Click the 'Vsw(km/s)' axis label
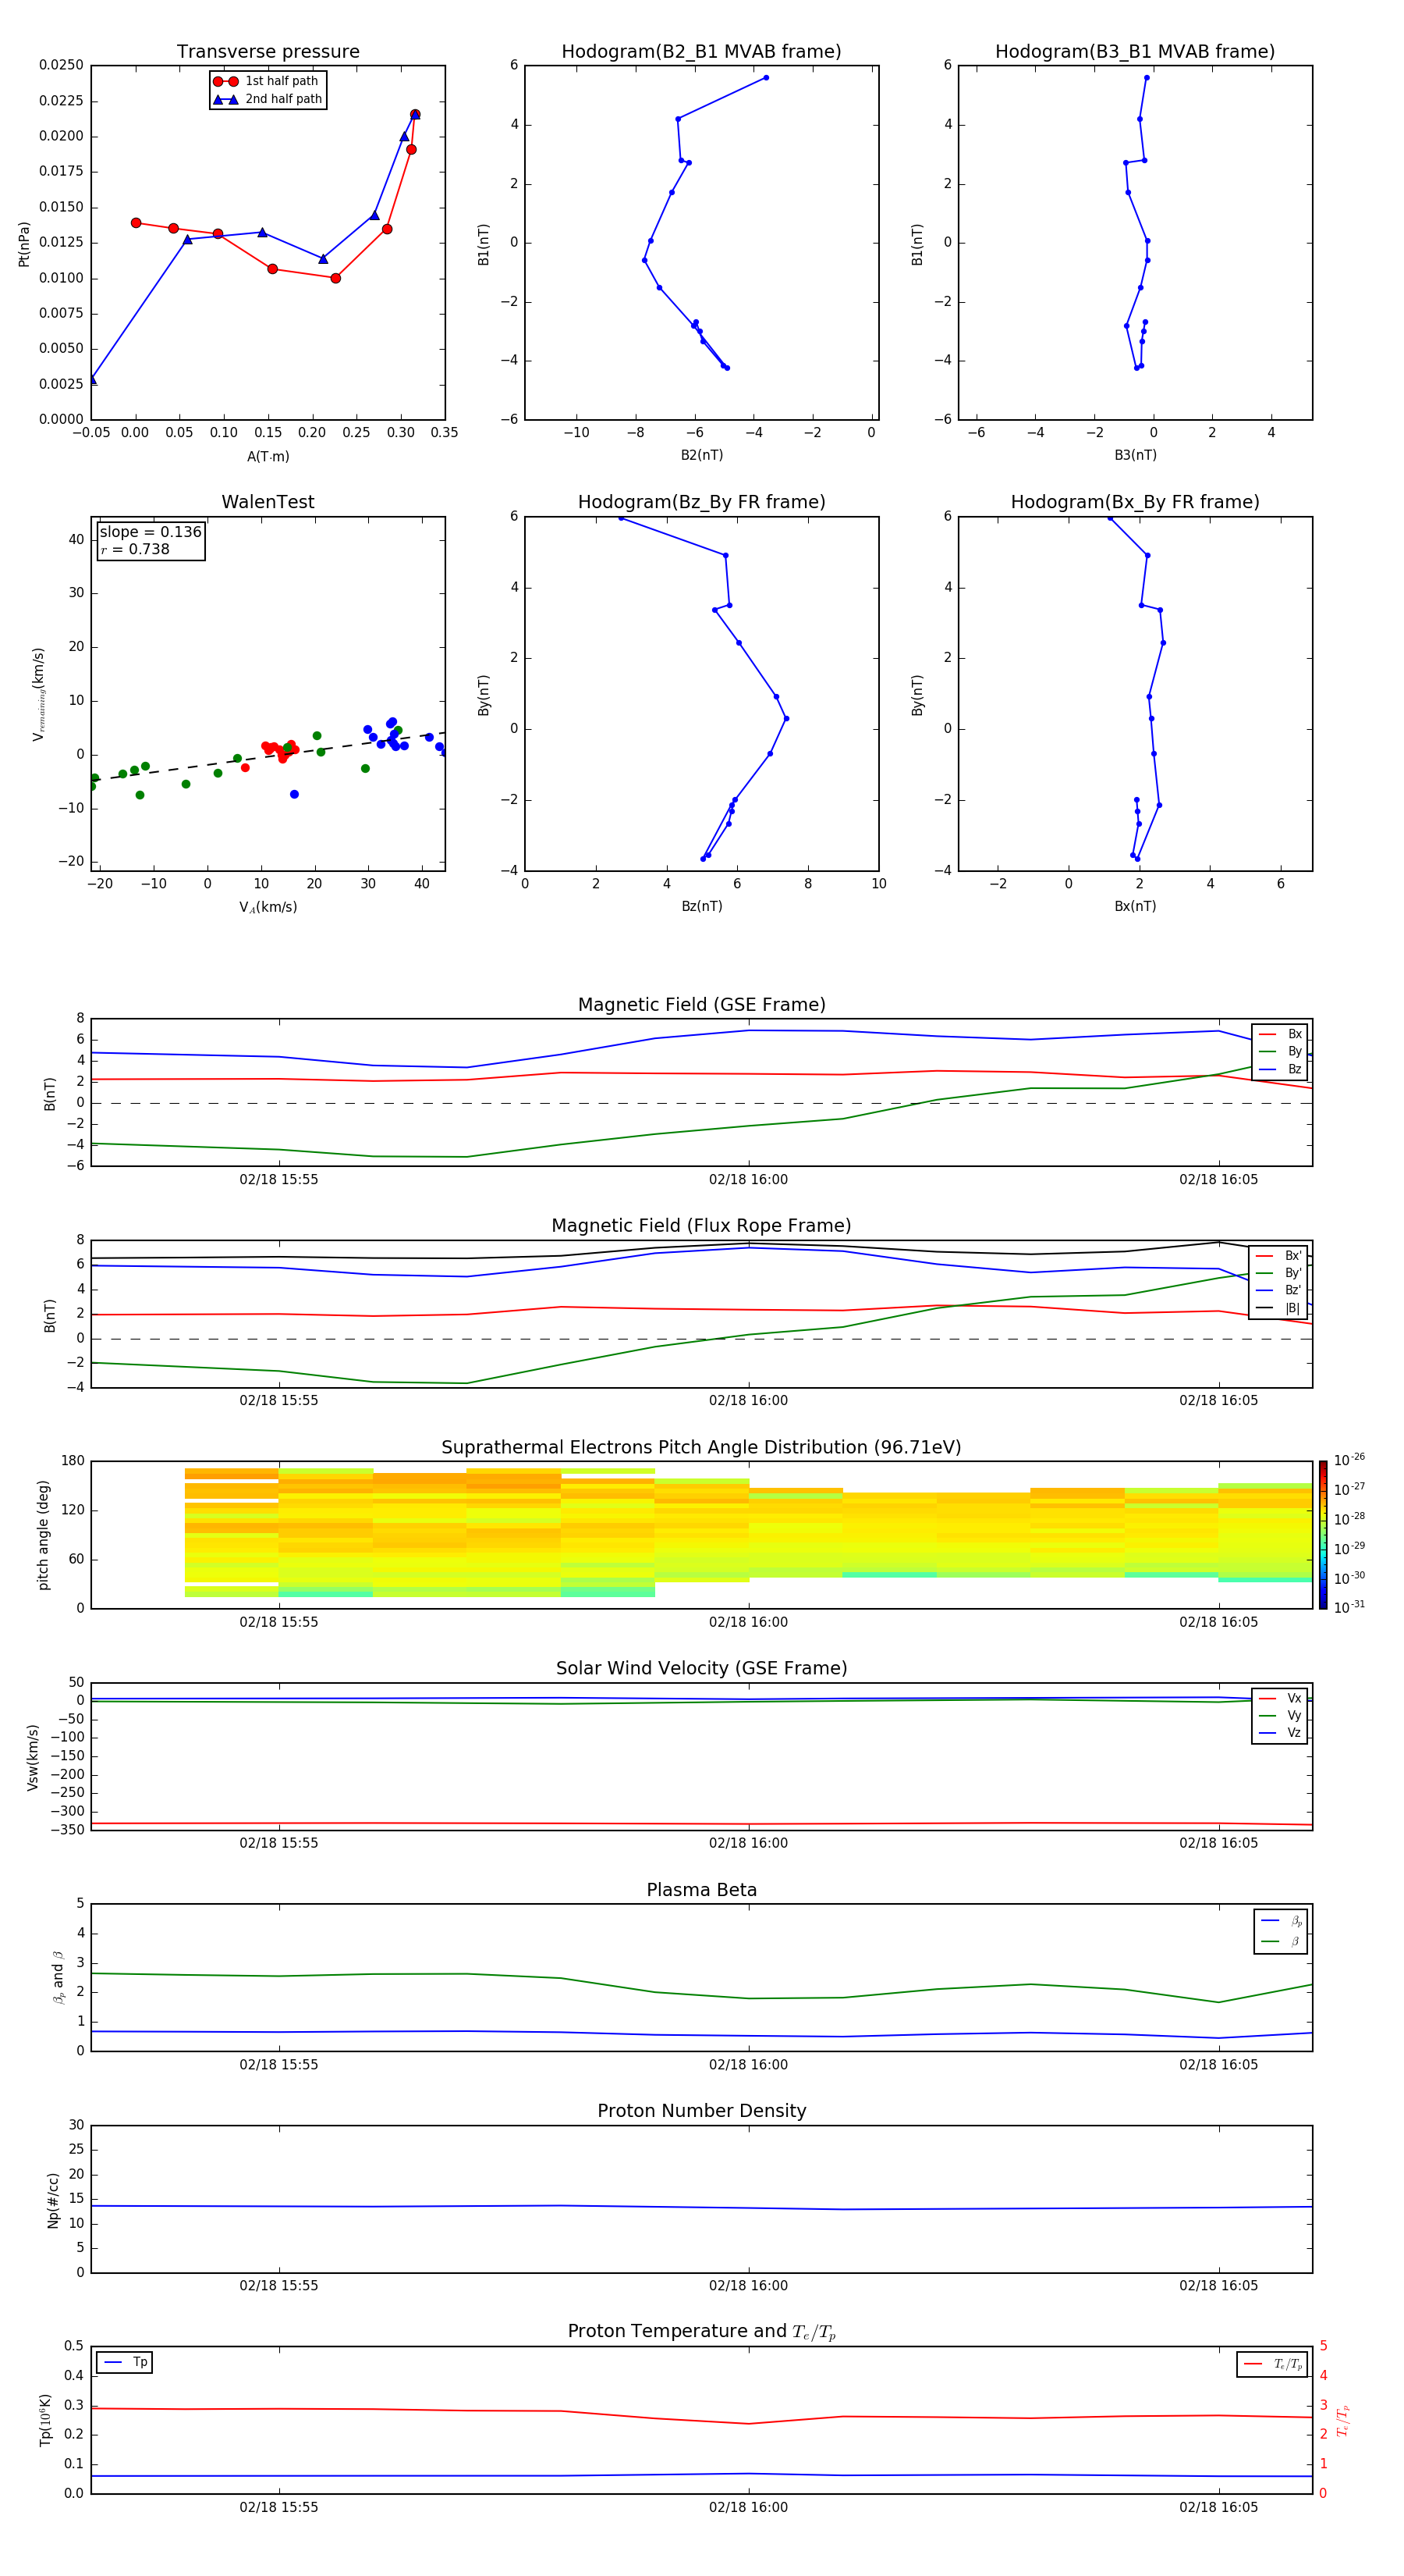The width and height of the screenshot is (1404, 2576). (33, 1756)
